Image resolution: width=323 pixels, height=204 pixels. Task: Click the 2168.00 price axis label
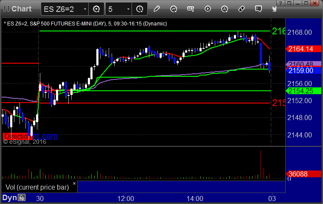tap(300, 32)
